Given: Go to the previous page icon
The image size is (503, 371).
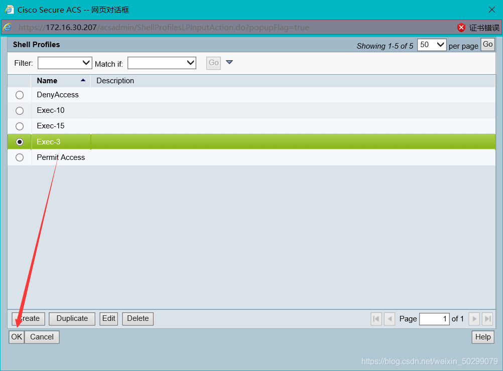Looking at the screenshot, I should tap(390, 319).
